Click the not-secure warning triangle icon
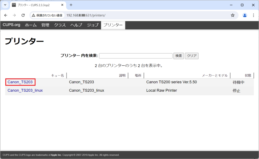The image size is (259, 159). (x=34, y=15)
